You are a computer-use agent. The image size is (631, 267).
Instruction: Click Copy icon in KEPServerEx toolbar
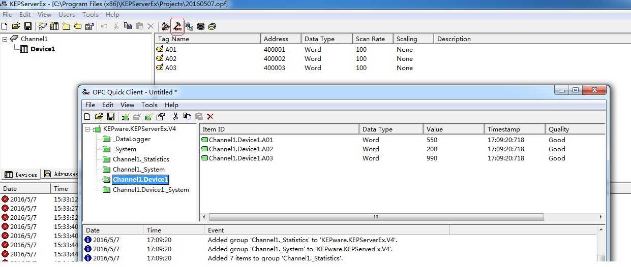point(128,26)
